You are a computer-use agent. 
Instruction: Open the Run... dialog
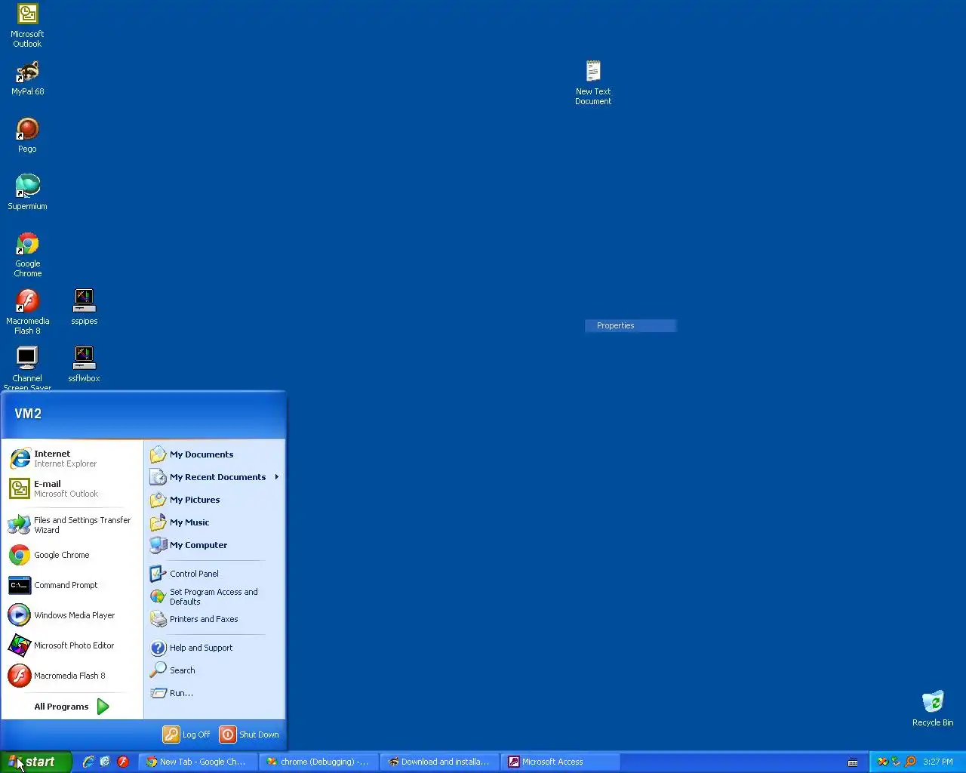[x=214, y=693]
